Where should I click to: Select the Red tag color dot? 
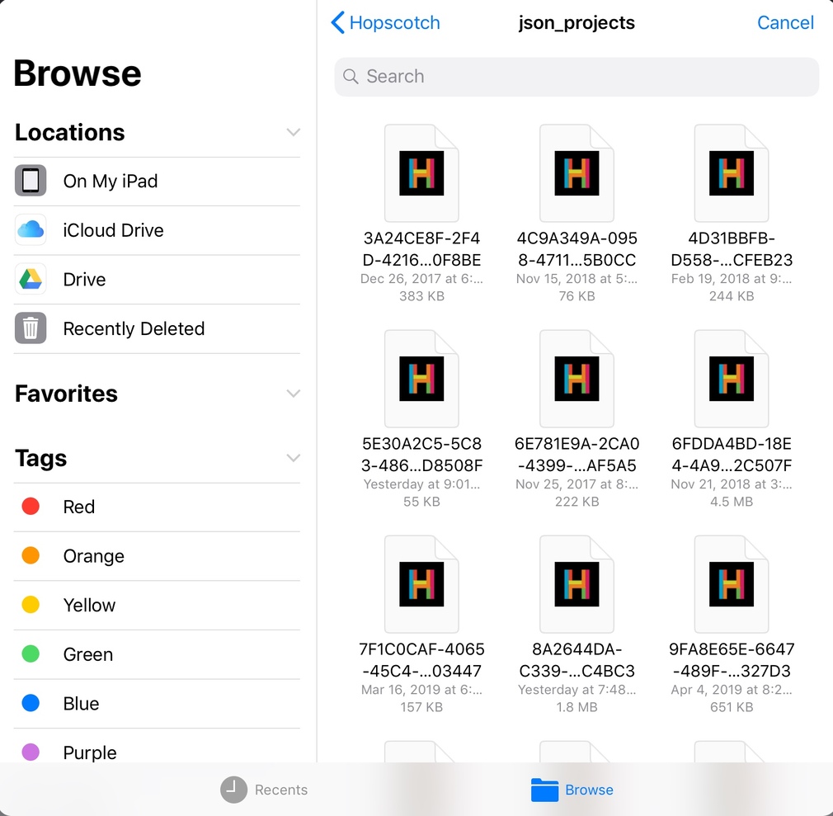coord(31,506)
